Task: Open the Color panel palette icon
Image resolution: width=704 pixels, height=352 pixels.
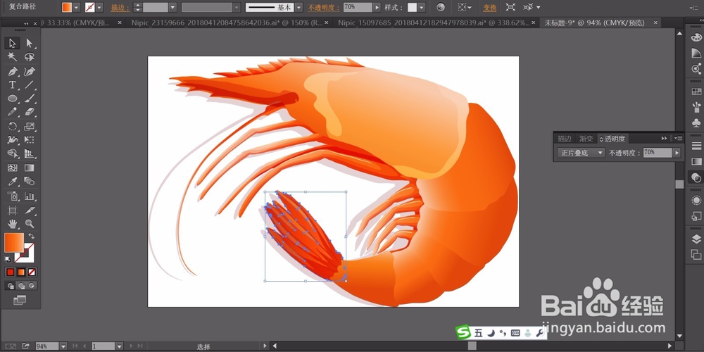Action: [x=696, y=38]
